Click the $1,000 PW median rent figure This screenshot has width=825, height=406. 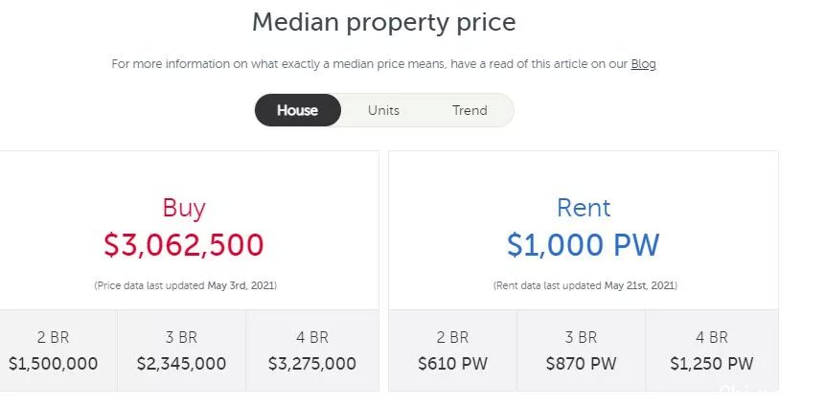tap(583, 245)
